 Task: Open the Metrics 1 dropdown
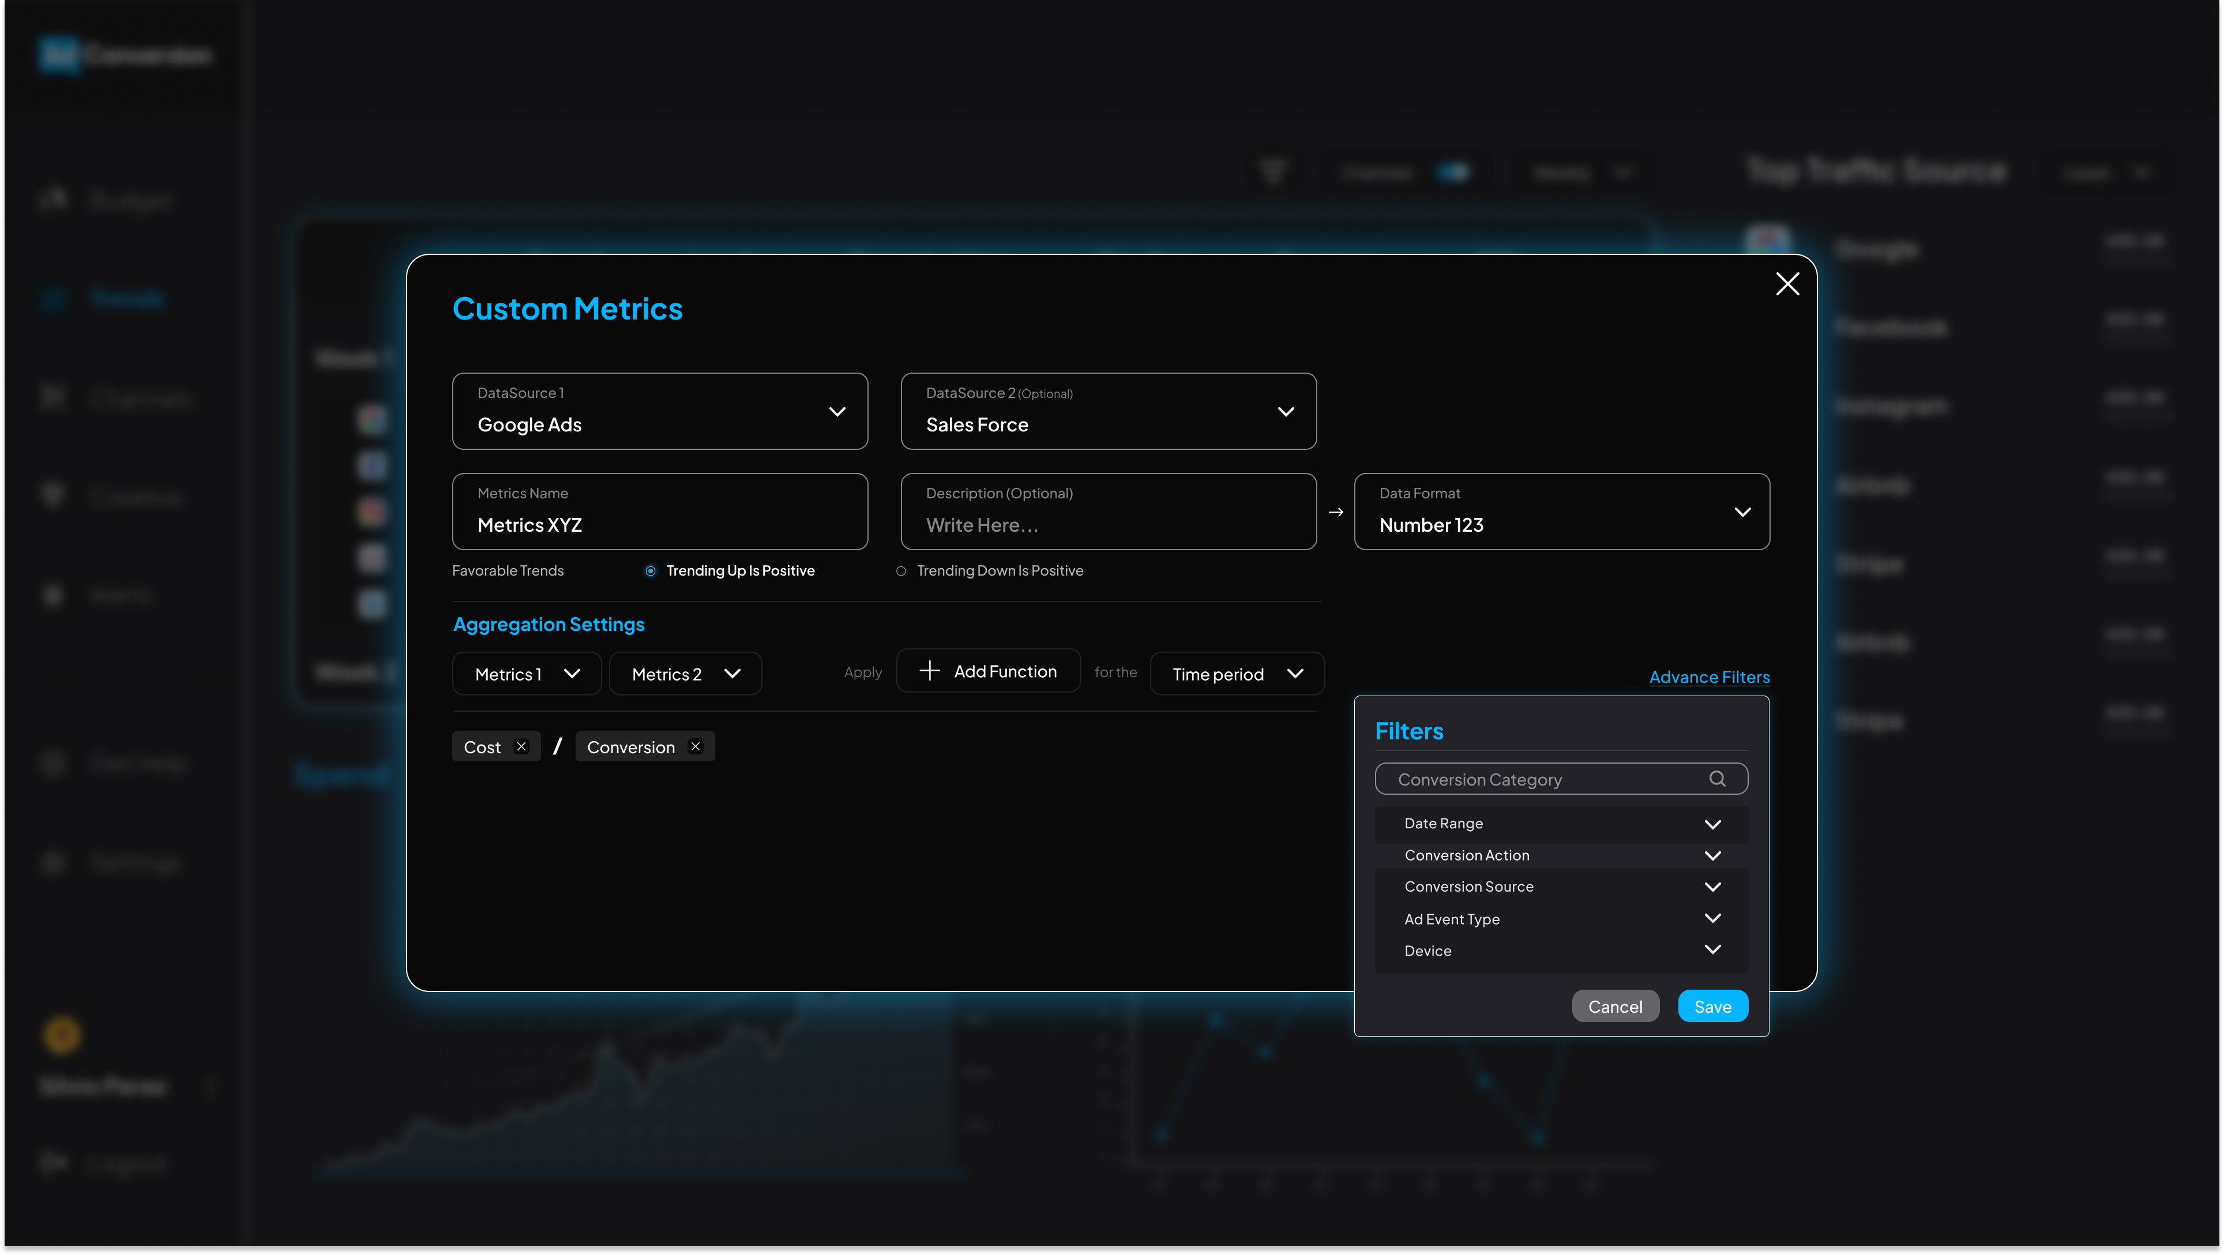coord(527,673)
